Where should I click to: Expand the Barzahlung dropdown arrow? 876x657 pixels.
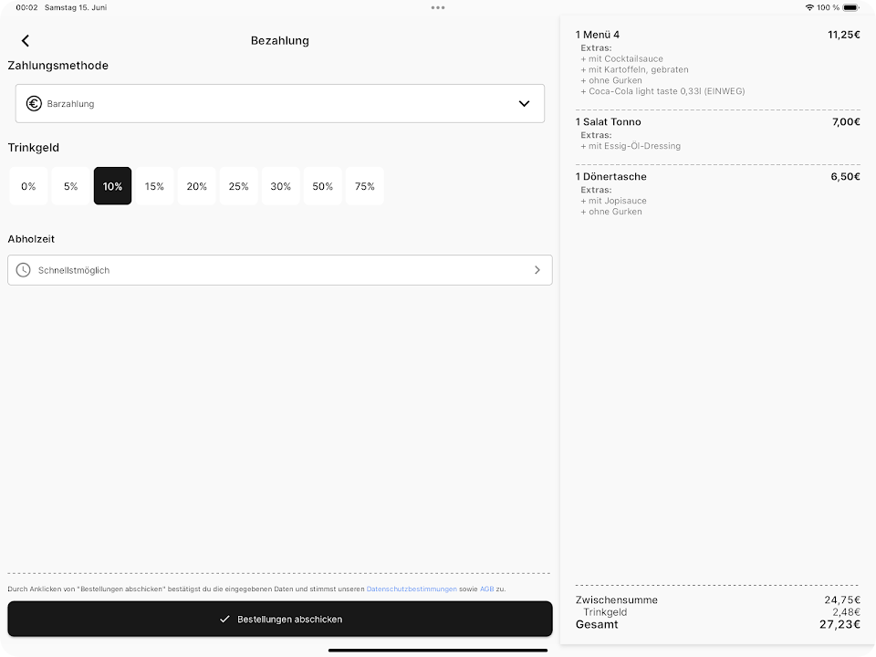(x=524, y=104)
